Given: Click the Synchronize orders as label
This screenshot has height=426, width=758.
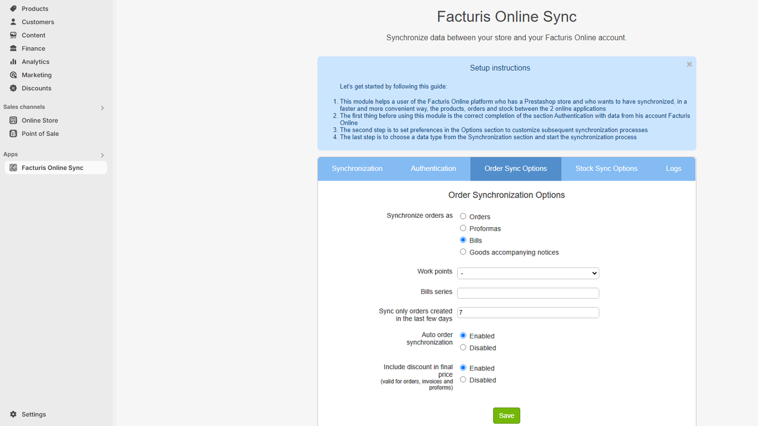Looking at the screenshot, I should point(420,215).
